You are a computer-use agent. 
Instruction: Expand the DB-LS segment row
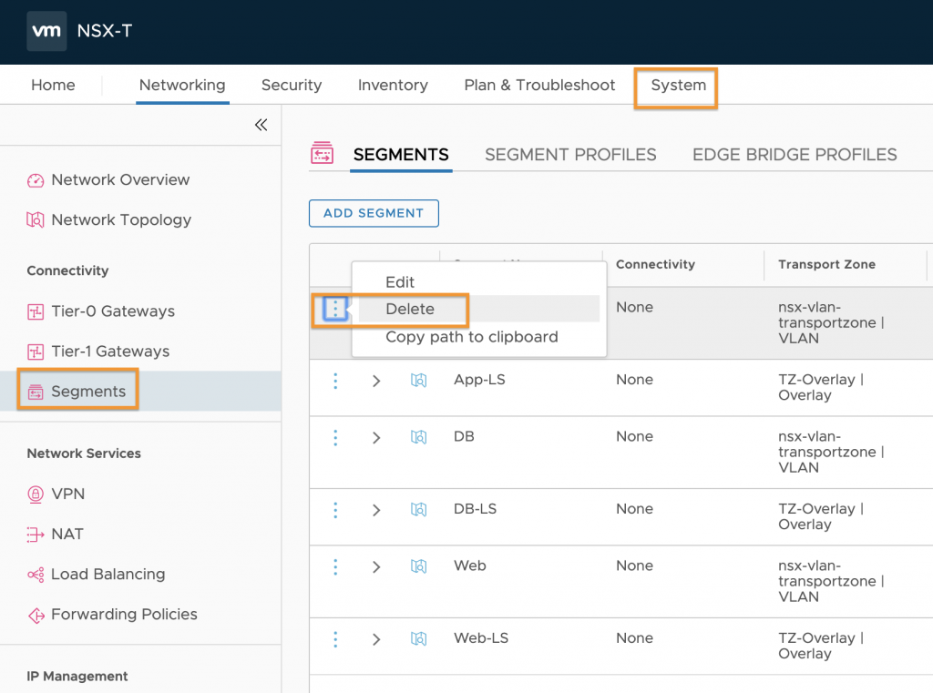pos(376,510)
